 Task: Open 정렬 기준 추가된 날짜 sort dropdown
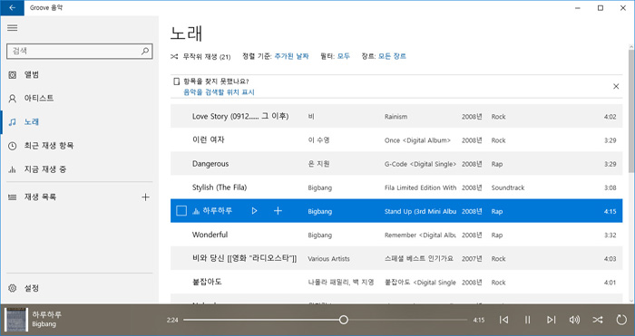point(291,56)
